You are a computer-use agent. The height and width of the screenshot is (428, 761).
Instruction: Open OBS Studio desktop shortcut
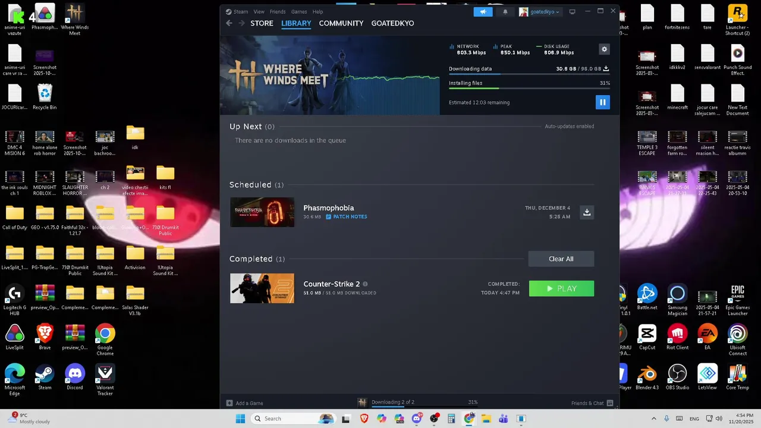tap(677, 377)
